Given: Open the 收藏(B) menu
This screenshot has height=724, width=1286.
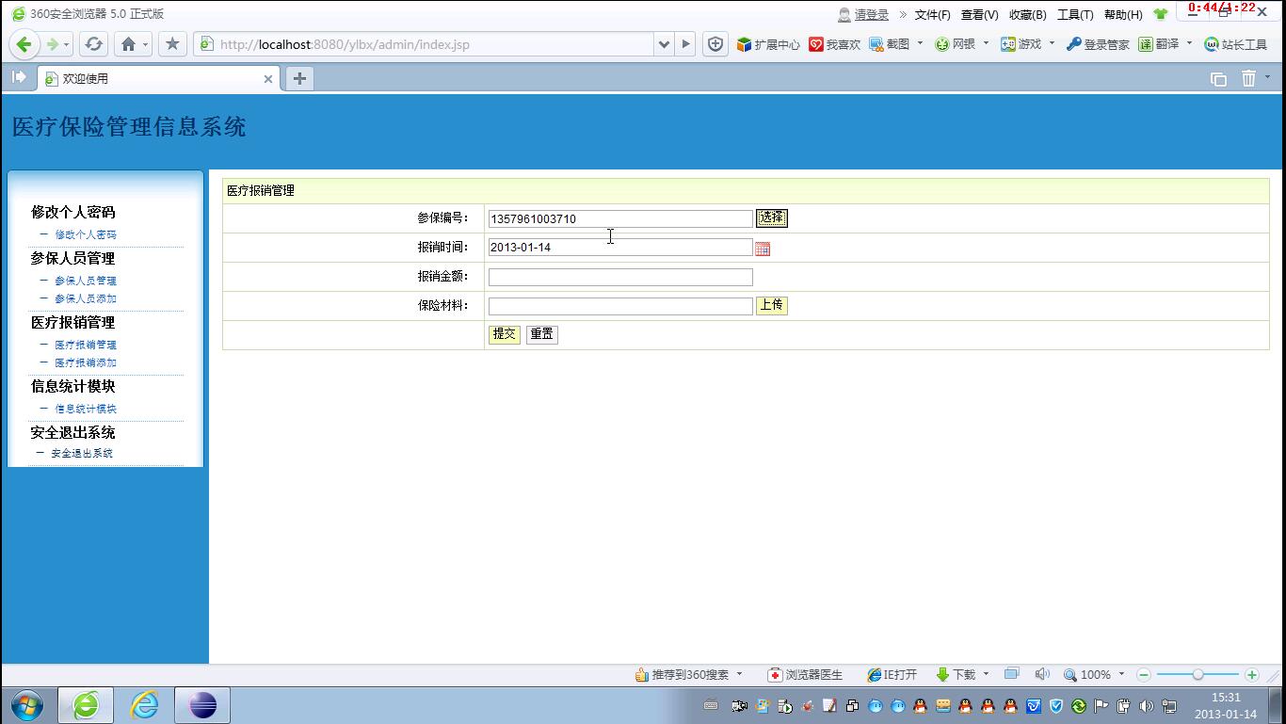Looking at the screenshot, I should 1027,14.
